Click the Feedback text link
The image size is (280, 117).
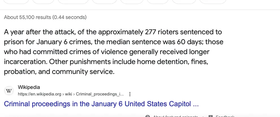point(225,116)
